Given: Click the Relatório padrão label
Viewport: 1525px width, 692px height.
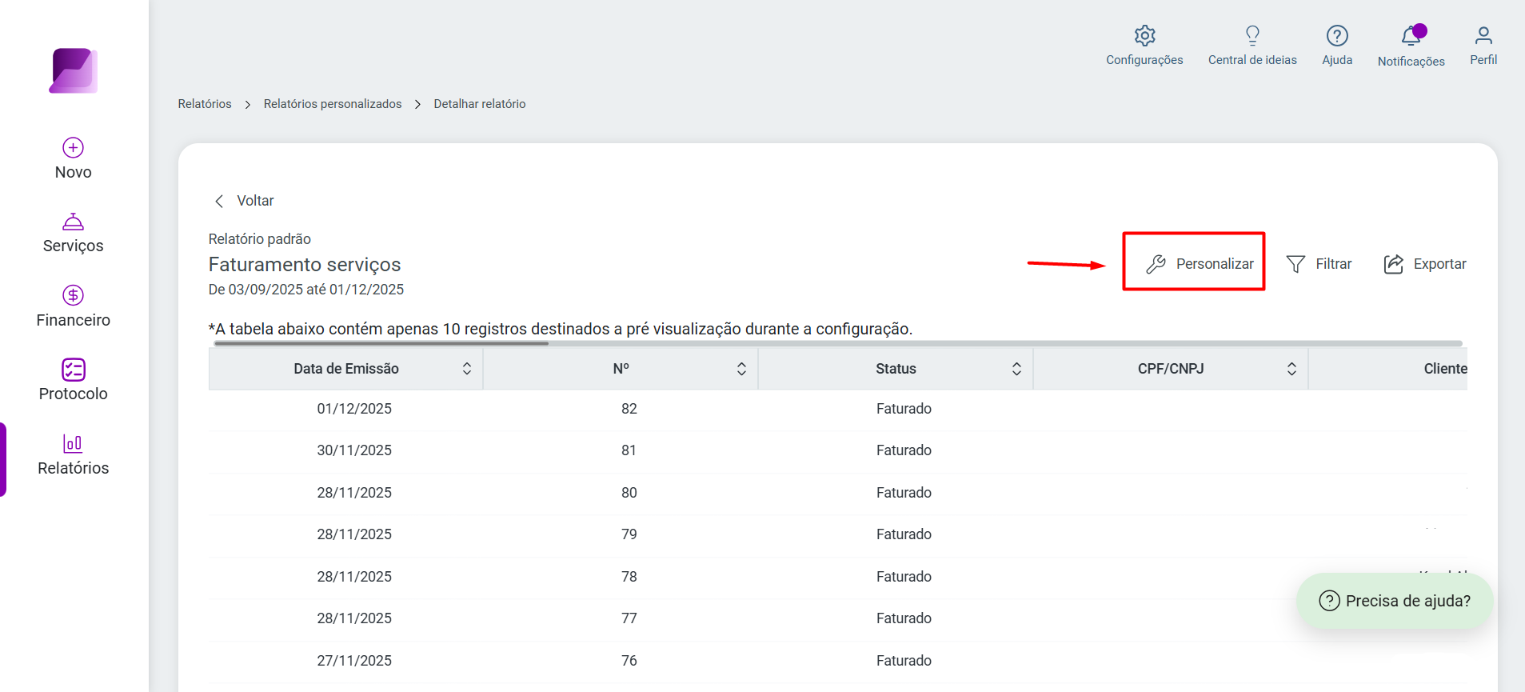Looking at the screenshot, I should 260,239.
